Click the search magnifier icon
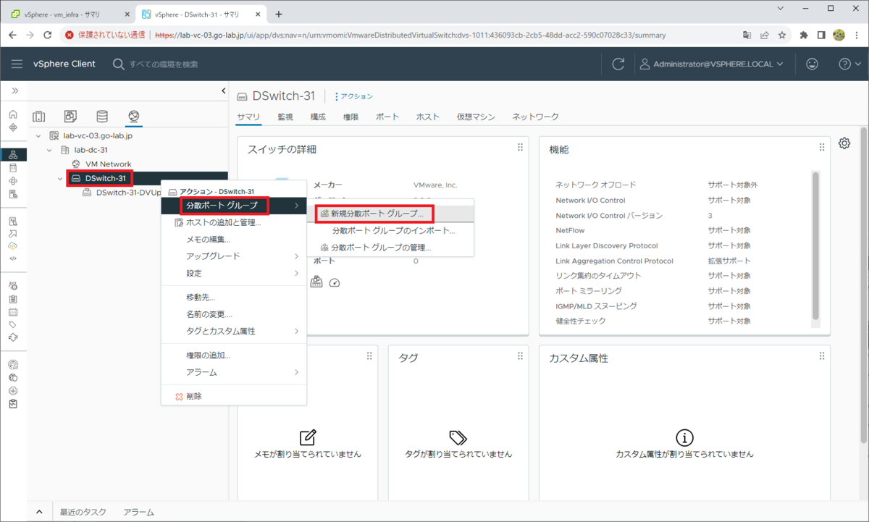The height and width of the screenshot is (522, 869). click(x=119, y=64)
